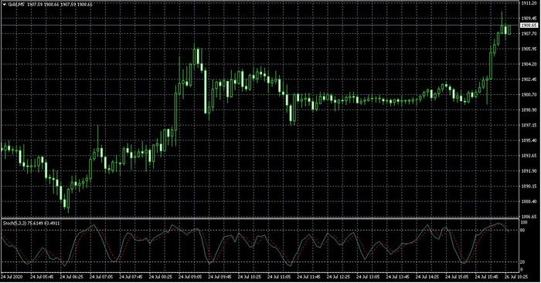Click the 1888.40 price scale label
Image resolution: width=541 pixels, height=283 pixels.
point(529,201)
